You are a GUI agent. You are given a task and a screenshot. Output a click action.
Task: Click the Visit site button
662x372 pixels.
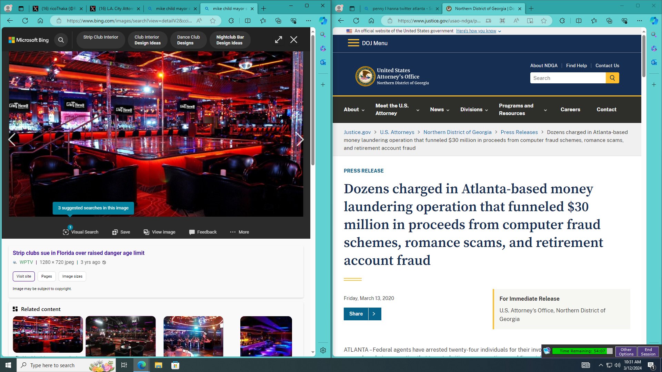click(24, 276)
